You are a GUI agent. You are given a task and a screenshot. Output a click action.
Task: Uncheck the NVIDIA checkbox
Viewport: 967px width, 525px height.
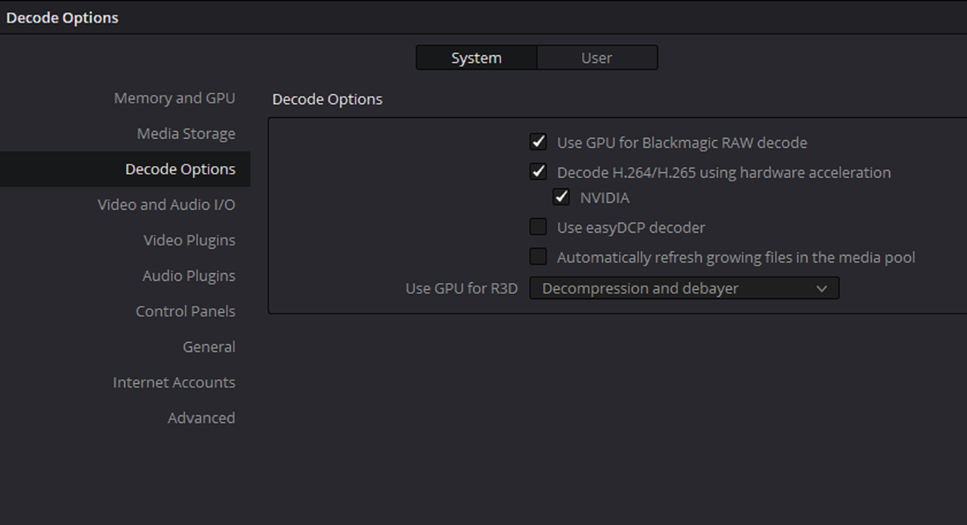click(561, 198)
